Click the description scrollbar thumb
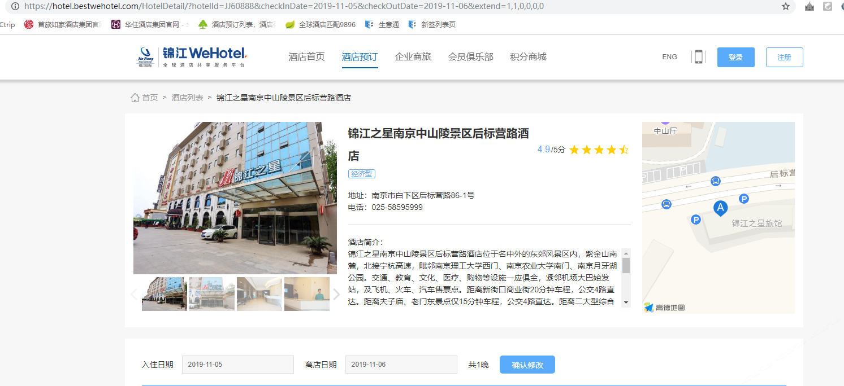 pyautogui.click(x=626, y=265)
